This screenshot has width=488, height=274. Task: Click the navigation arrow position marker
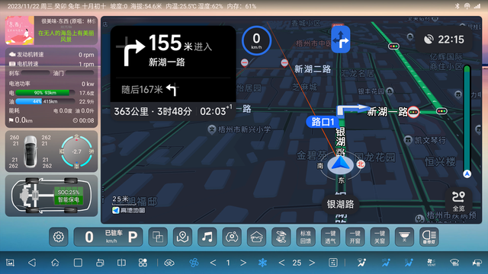coord(341,164)
